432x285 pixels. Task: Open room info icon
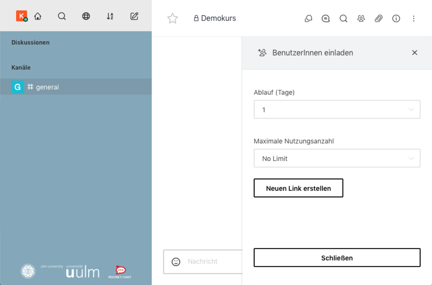click(396, 18)
